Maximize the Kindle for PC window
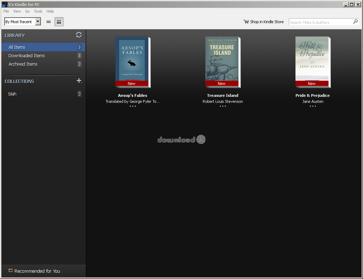 point(352,5)
